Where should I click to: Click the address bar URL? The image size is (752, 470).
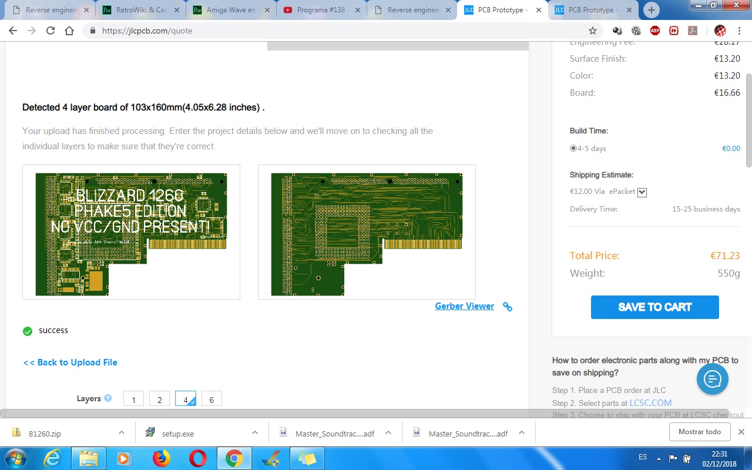(147, 31)
